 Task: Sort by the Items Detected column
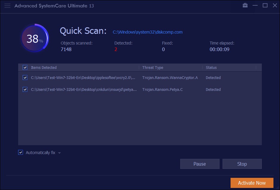click(44, 67)
